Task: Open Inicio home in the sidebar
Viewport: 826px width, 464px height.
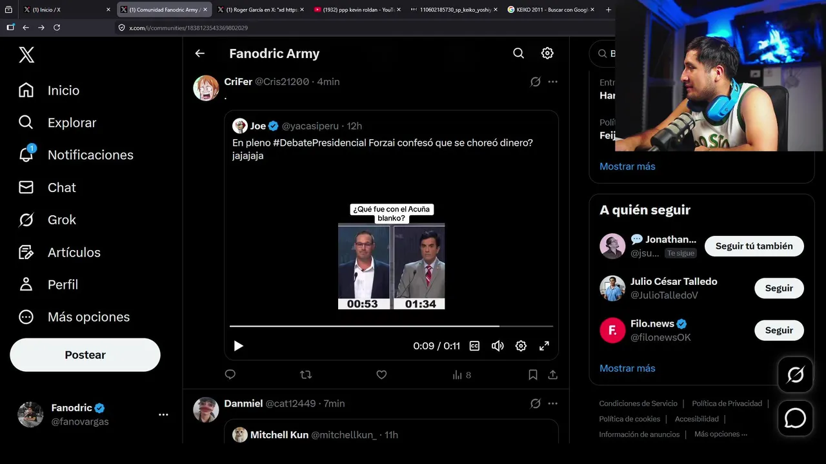Action: pos(49,90)
